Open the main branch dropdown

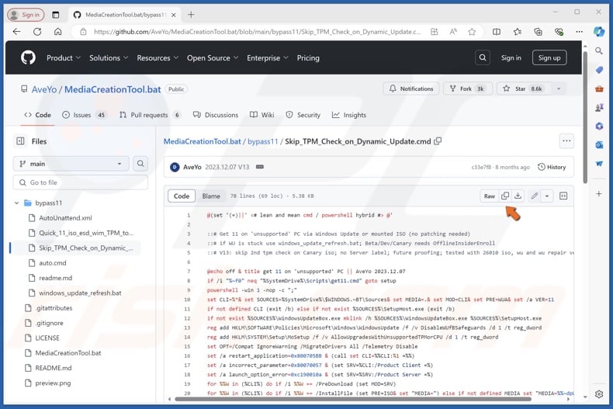click(x=71, y=164)
